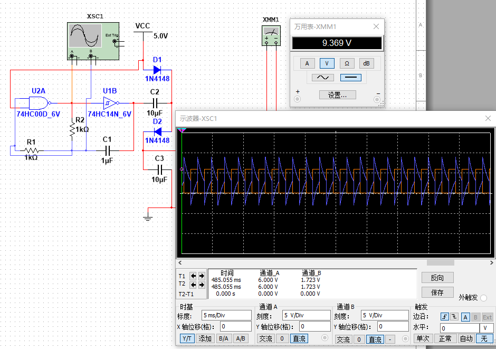Open Channel A 刻度 5 V/Div field
The height and width of the screenshot is (349, 496).
click(307, 315)
